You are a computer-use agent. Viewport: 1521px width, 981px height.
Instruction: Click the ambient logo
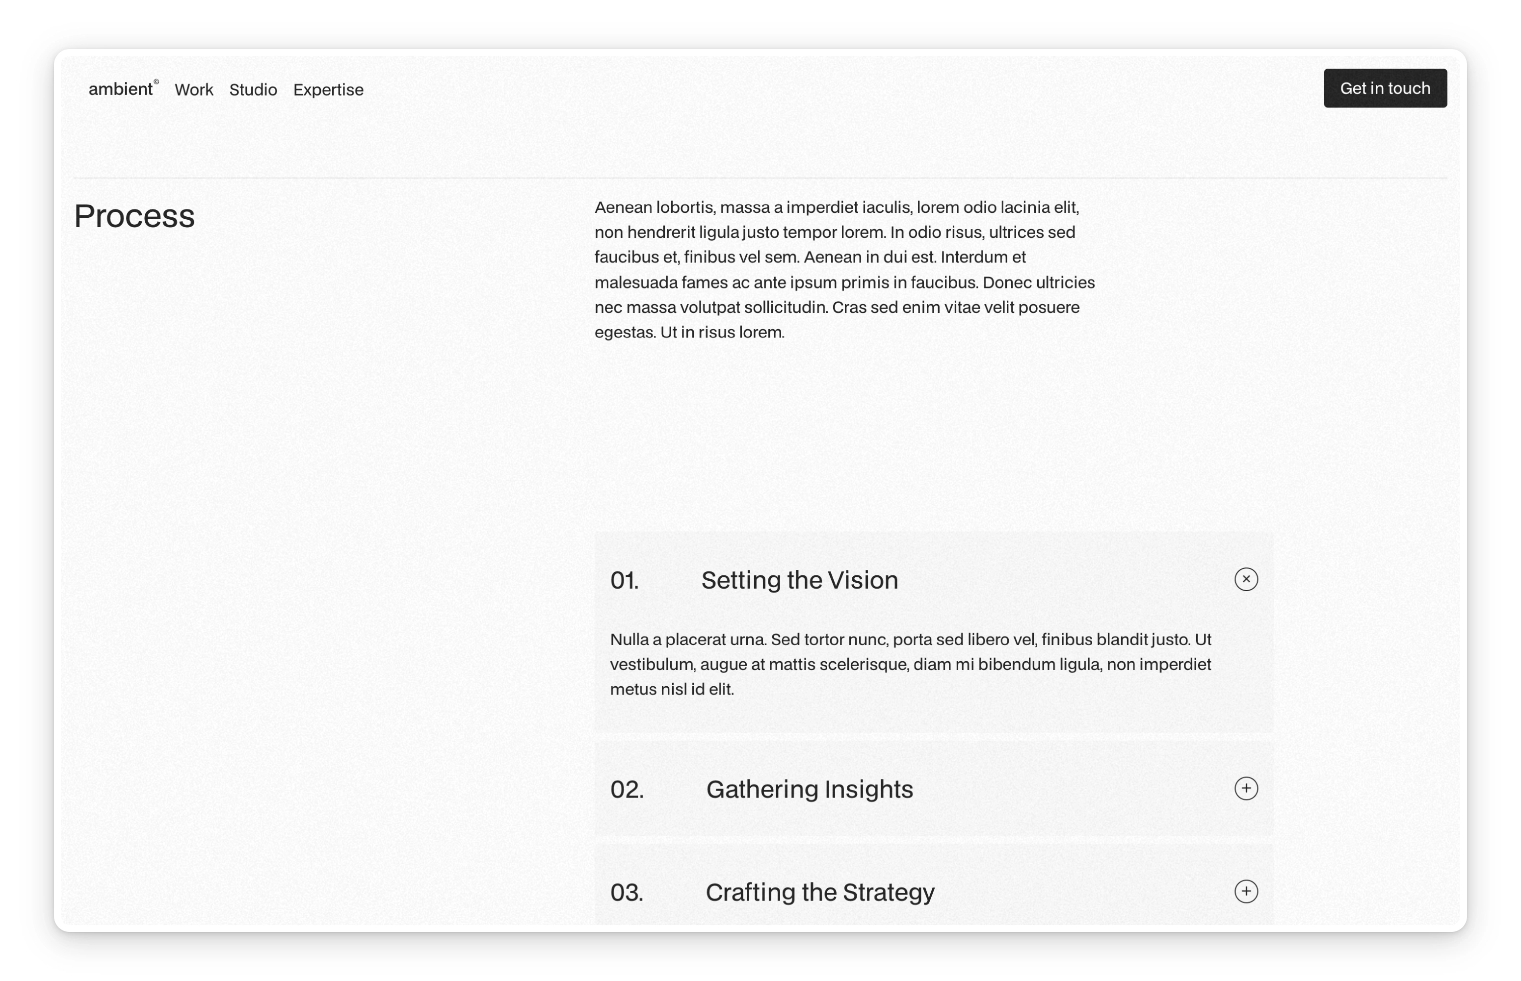(x=120, y=89)
